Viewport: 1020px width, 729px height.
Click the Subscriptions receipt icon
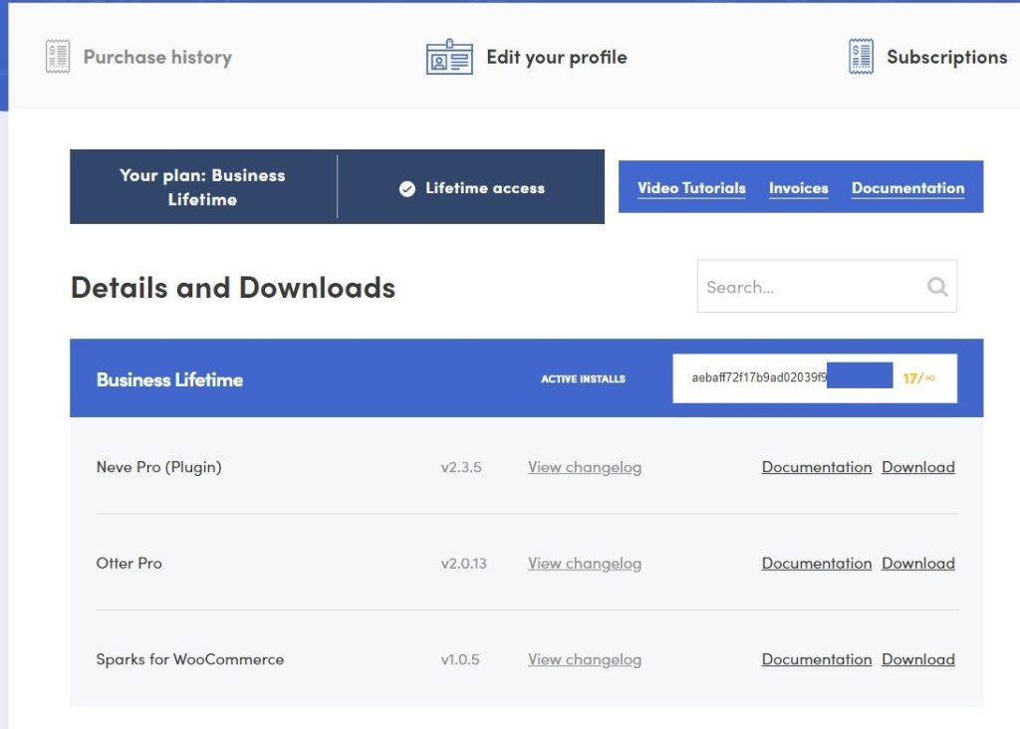coord(861,57)
